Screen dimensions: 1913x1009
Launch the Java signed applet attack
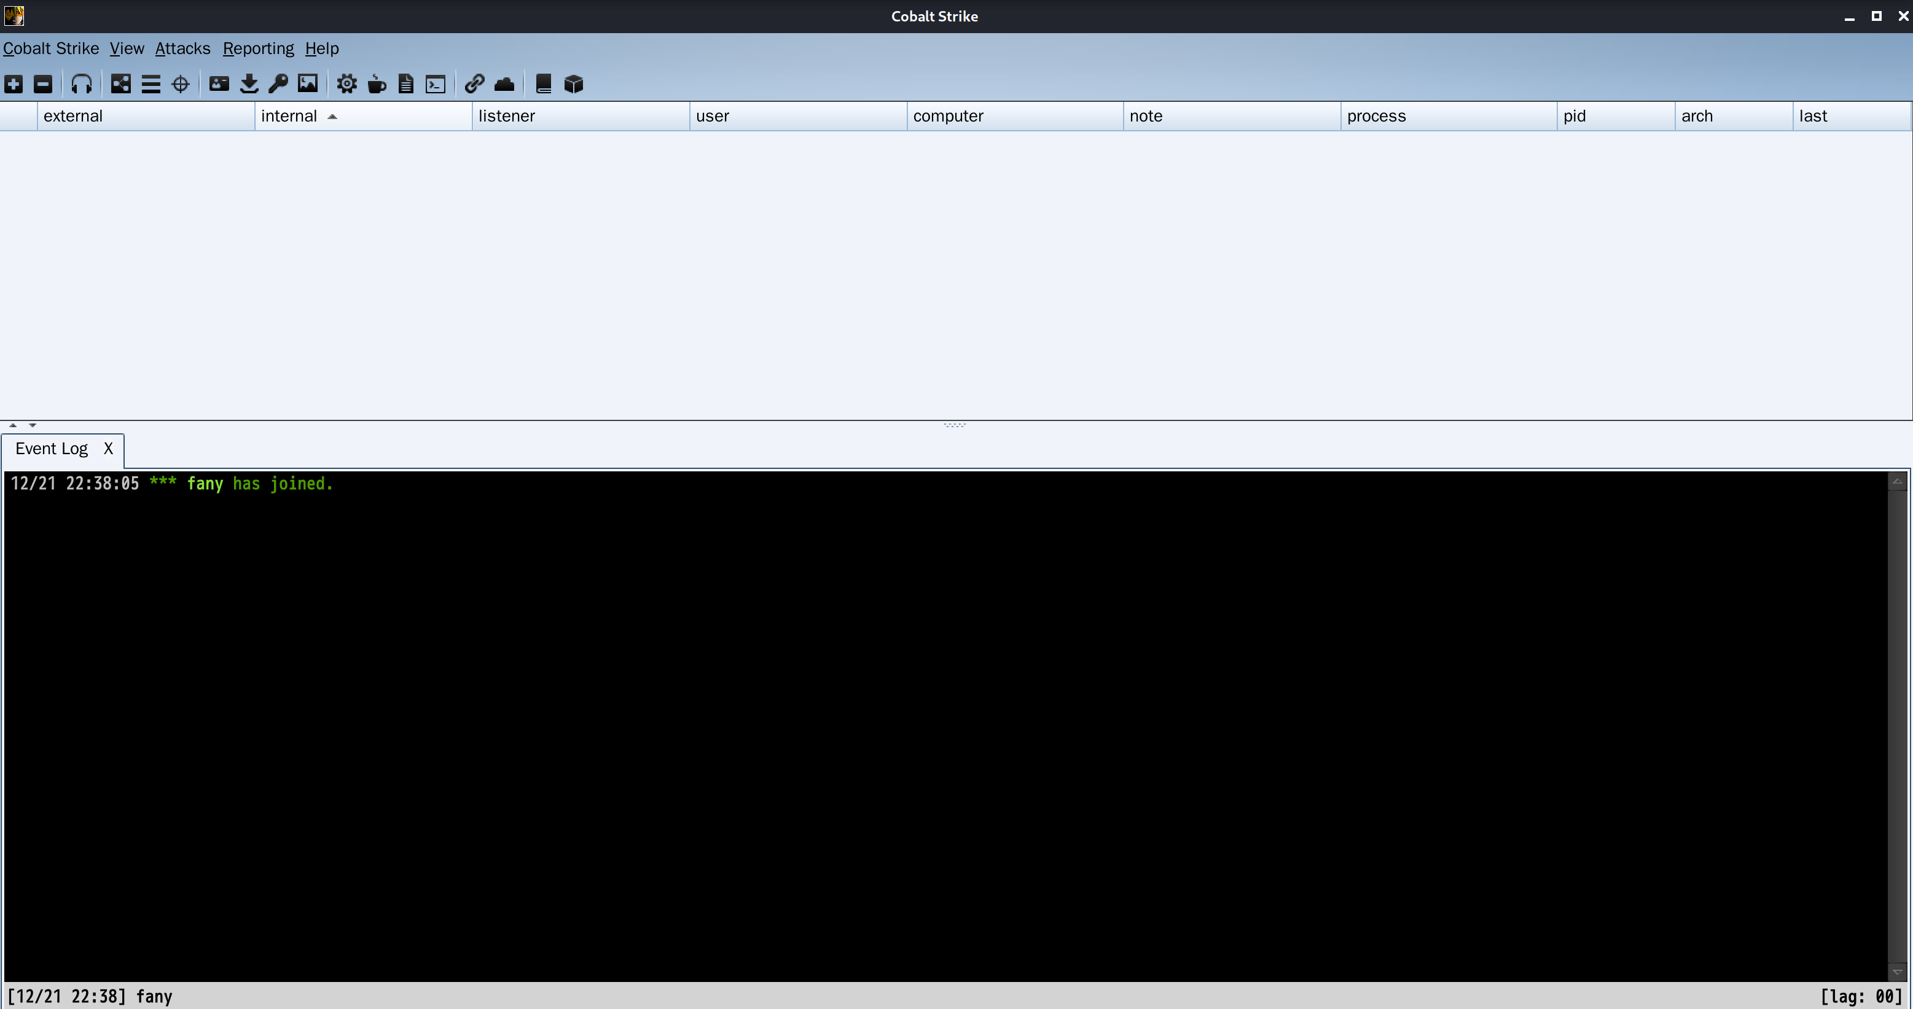coord(377,84)
